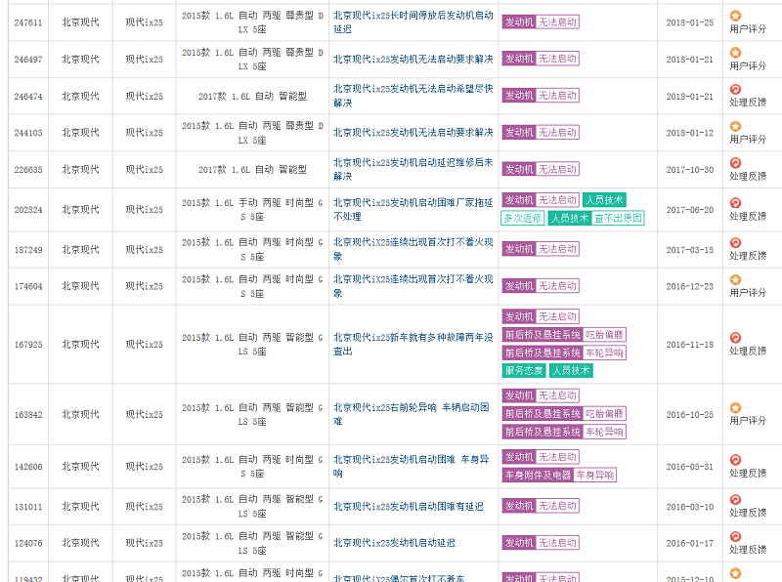Open the 用户评分 icon for complaint 163842
Screen dimensions: 782x582
coord(735,408)
